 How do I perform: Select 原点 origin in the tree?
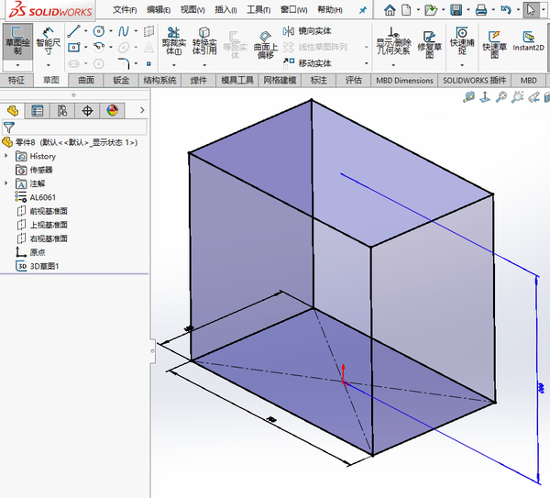30,252
